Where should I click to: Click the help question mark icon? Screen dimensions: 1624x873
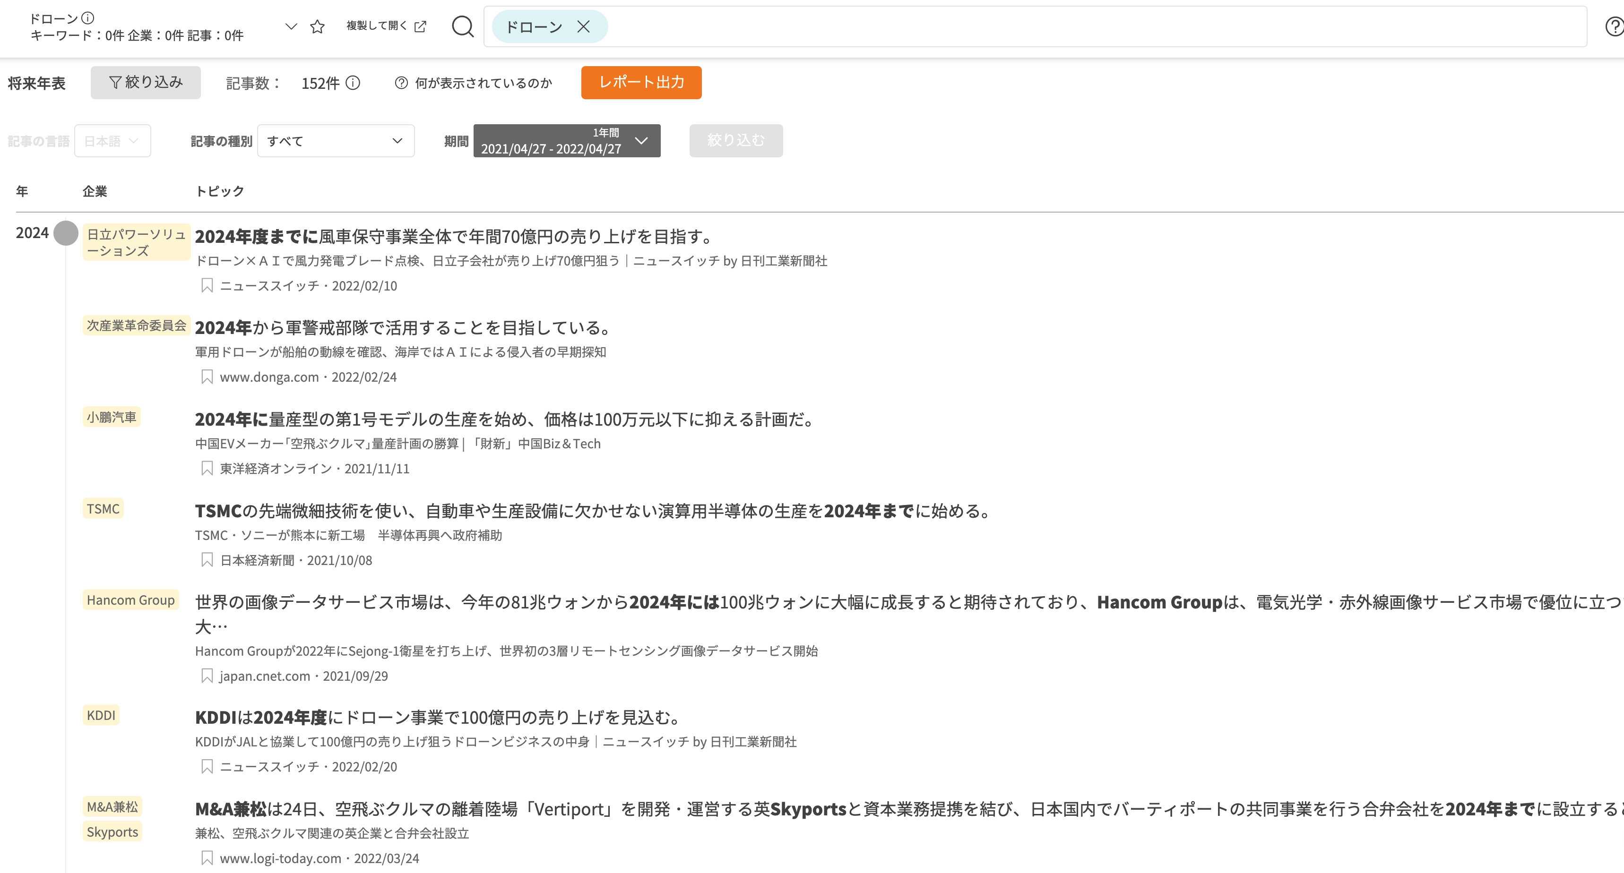pos(1614,26)
